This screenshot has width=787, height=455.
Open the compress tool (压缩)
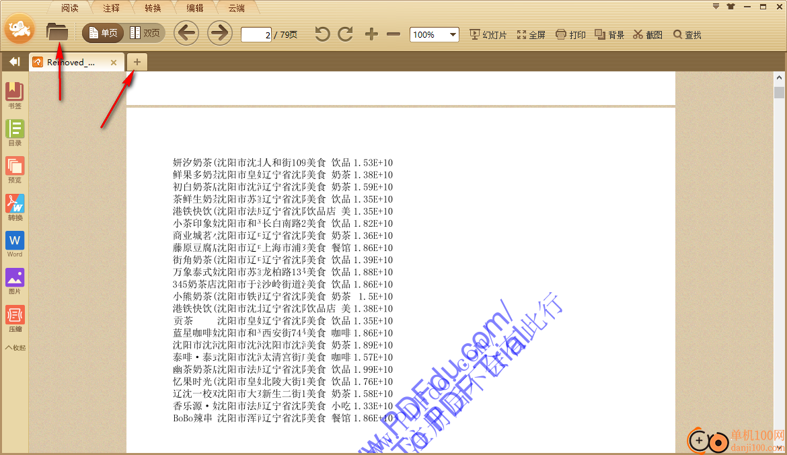pos(15,318)
